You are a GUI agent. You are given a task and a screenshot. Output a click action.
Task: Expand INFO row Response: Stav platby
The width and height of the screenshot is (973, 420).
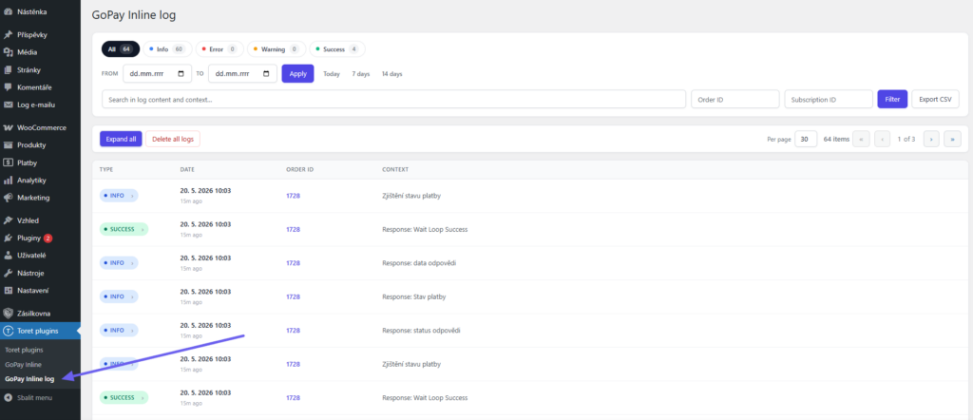click(x=119, y=296)
